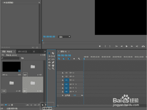Click the find-in folder icon beside search
Viewport: 147px width, 110px height.
(22, 58)
